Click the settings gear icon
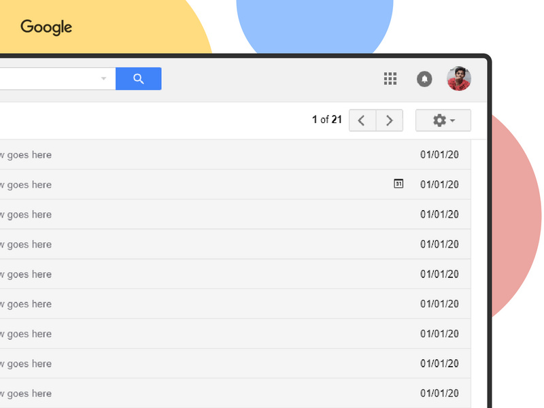 [x=439, y=120]
